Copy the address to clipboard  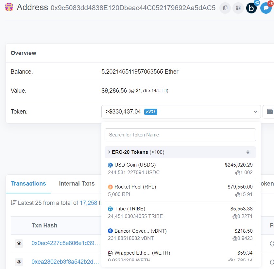coord(225,8)
